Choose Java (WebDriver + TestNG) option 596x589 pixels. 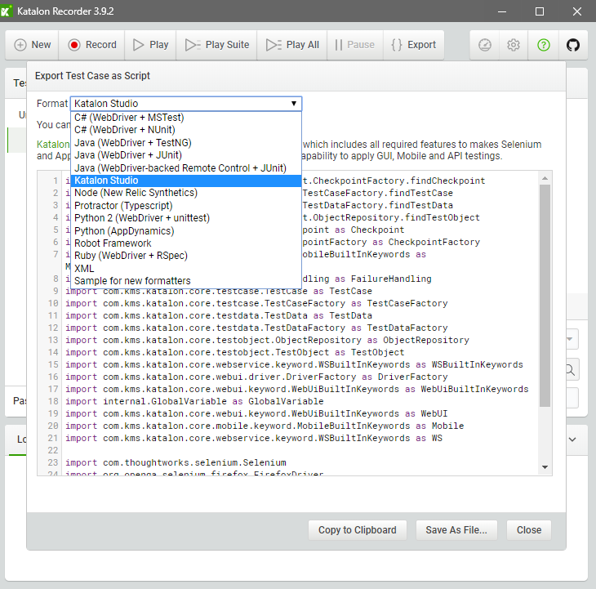click(x=186, y=143)
